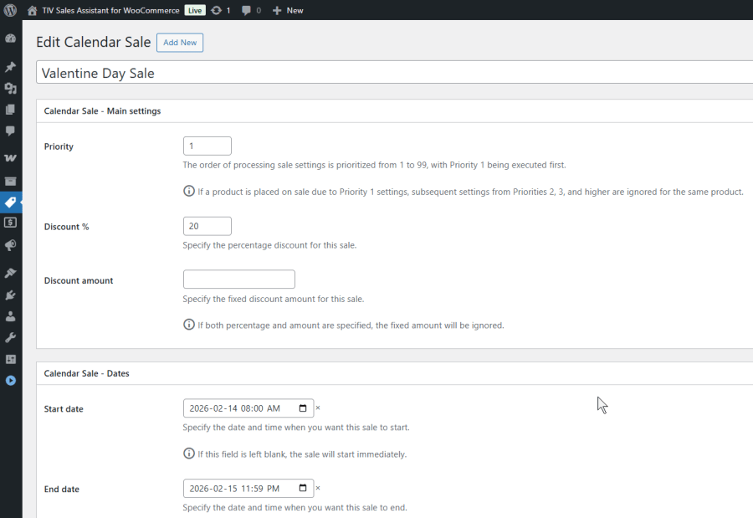The width and height of the screenshot is (753, 518).
Task: Open the Tools wrench sidebar icon
Action: point(10,337)
